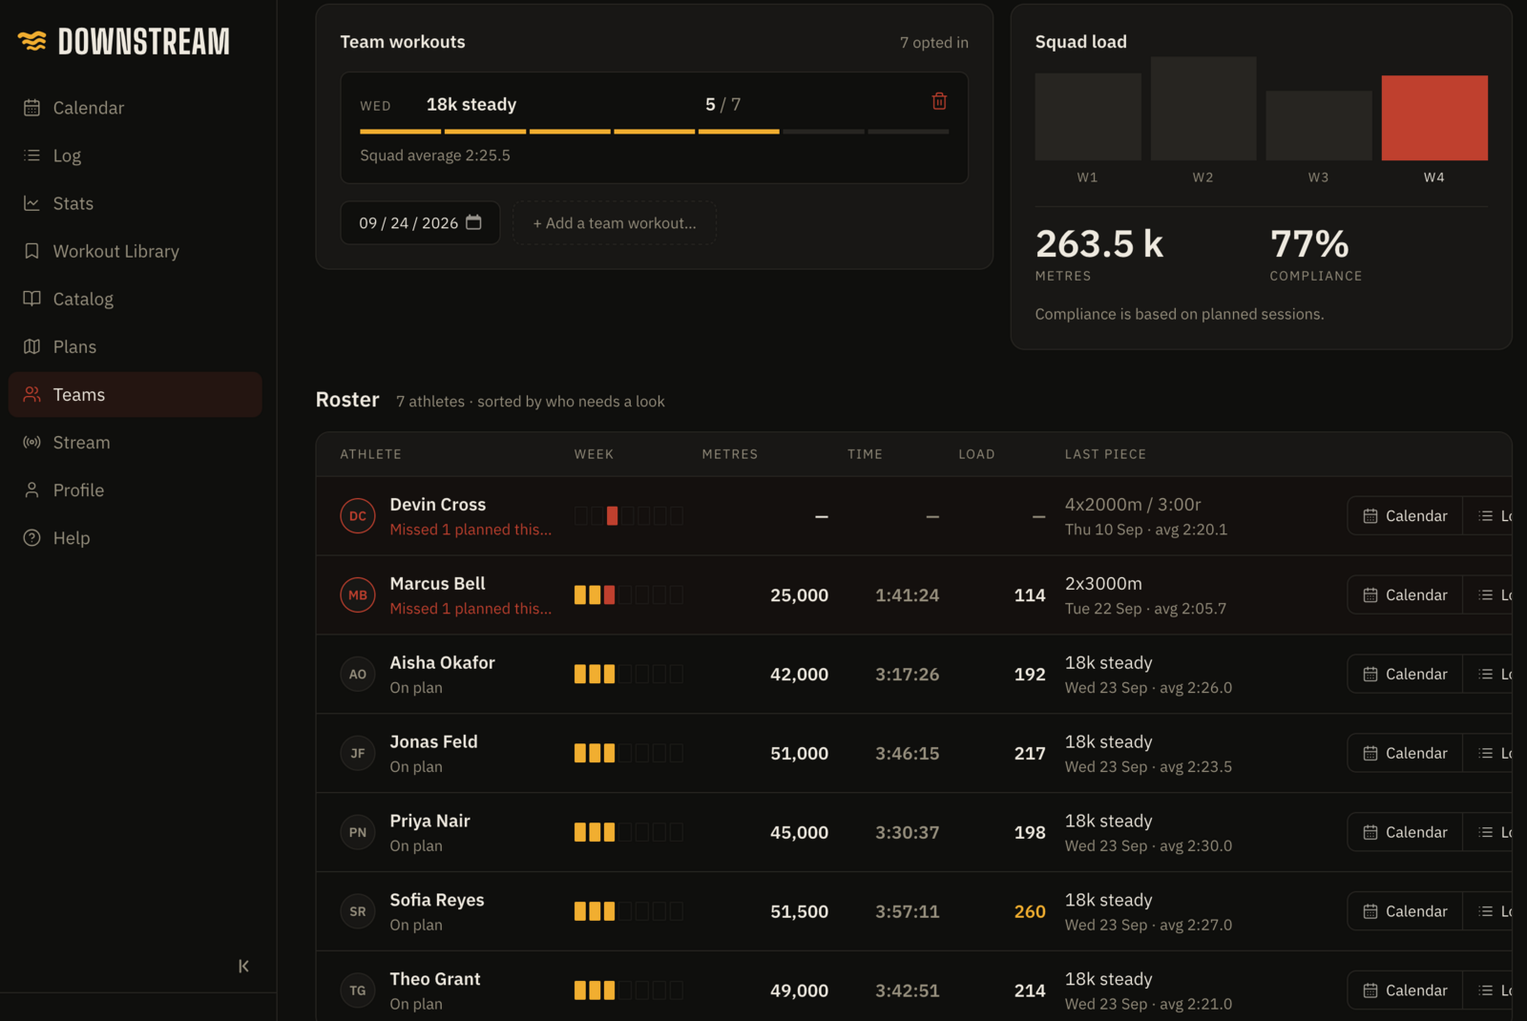Click Devin Cross's 4x2000m / 3:00r piece
This screenshot has width=1527, height=1021.
(x=1133, y=504)
